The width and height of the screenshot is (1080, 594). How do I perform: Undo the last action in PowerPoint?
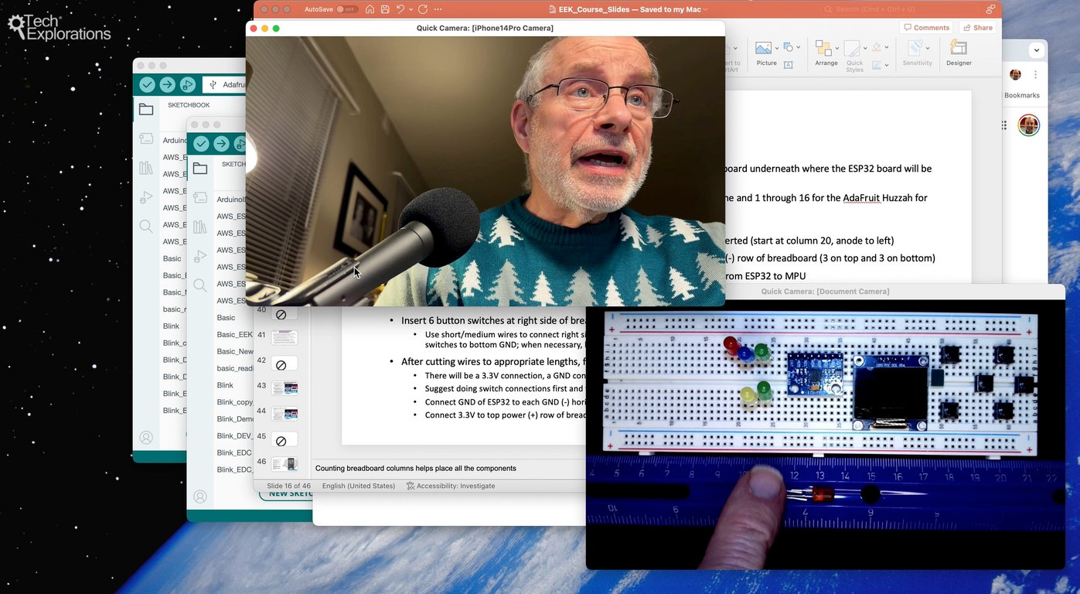click(400, 9)
